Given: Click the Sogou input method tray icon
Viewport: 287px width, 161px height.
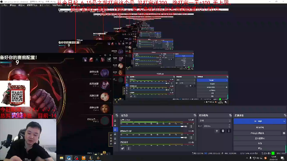Looking at the screenshot, I should click(x=265, y=158).
